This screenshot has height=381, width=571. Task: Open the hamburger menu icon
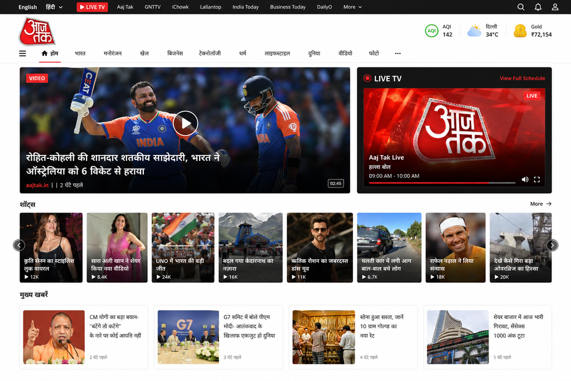pos(22,54)
